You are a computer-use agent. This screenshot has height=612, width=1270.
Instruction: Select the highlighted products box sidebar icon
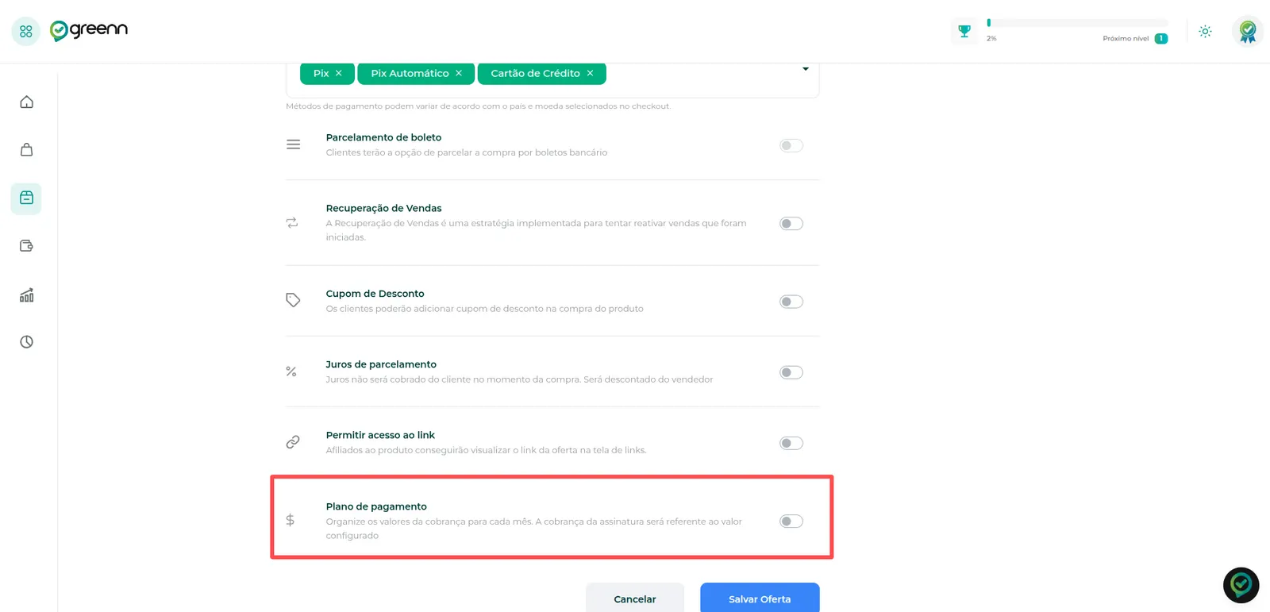click(26, 198)
